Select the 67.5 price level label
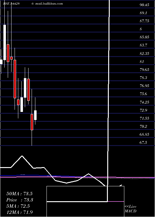The image size is (155, 217). pos(143,143)
